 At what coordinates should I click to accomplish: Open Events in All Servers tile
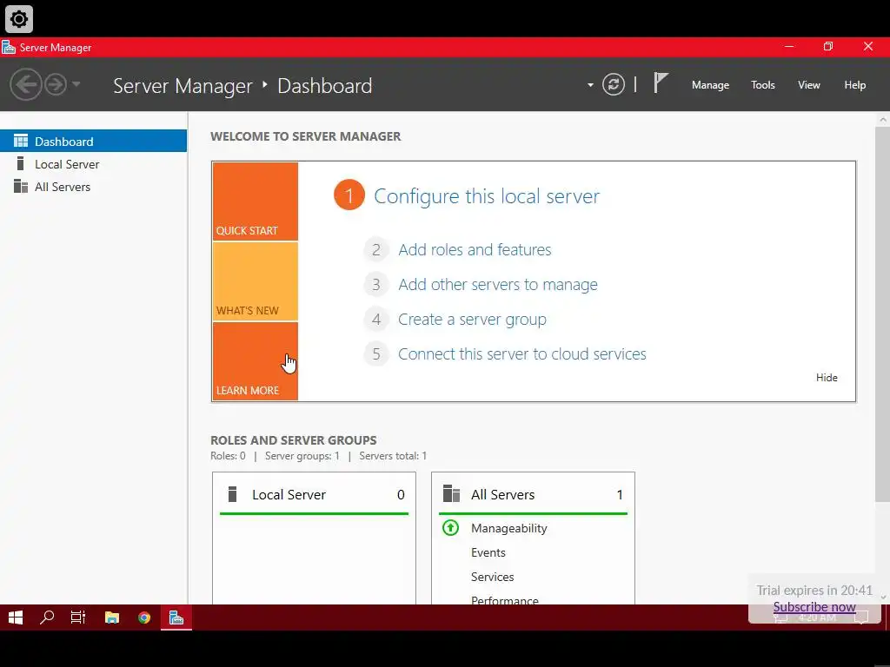click(x=488, y=552)
